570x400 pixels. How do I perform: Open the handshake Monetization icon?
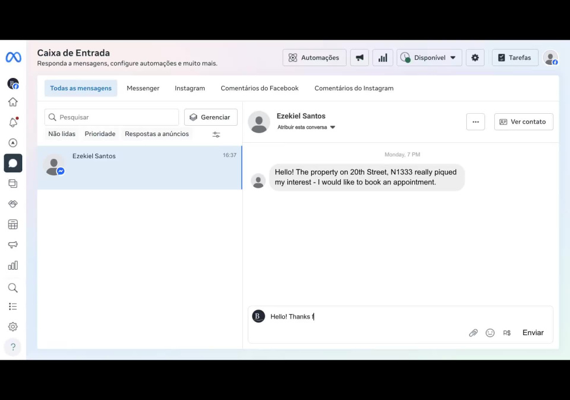pos(13,204)
